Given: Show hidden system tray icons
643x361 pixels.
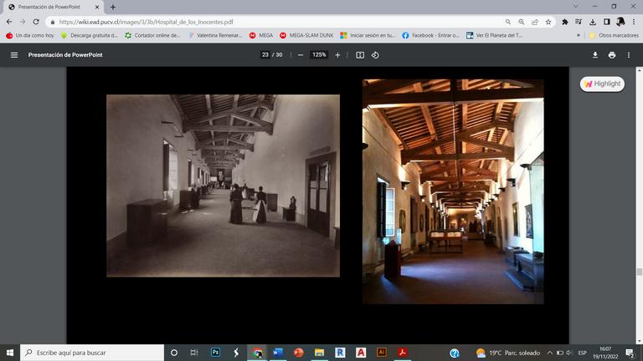Looking at the screenshot, I should [x=550, y=353].
